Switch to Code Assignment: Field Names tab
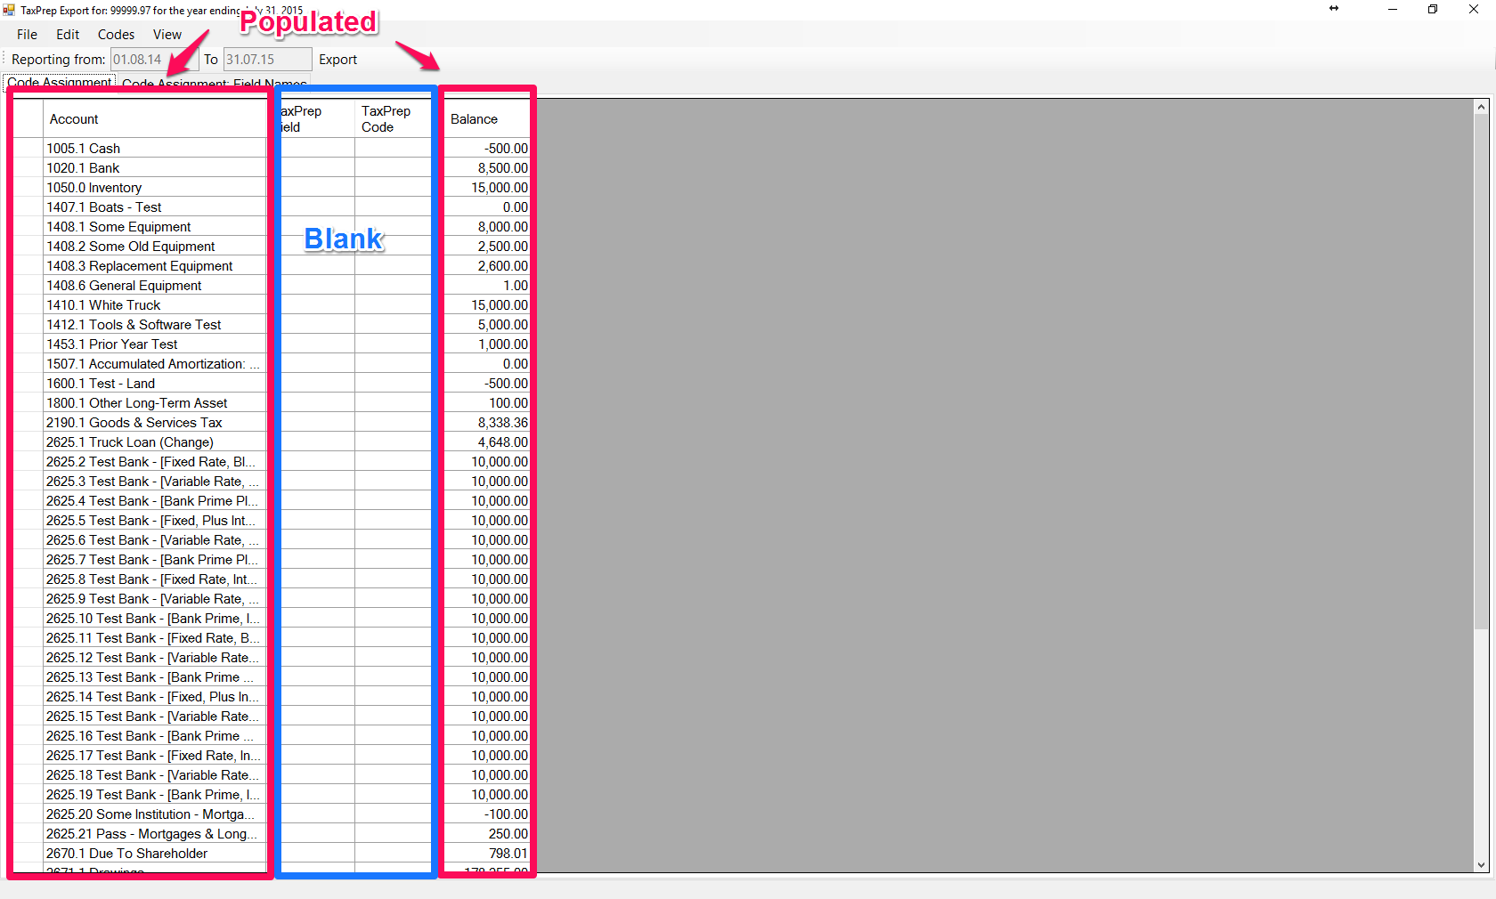This screenshot has width=1496, height=899. (x=214, y=85)
